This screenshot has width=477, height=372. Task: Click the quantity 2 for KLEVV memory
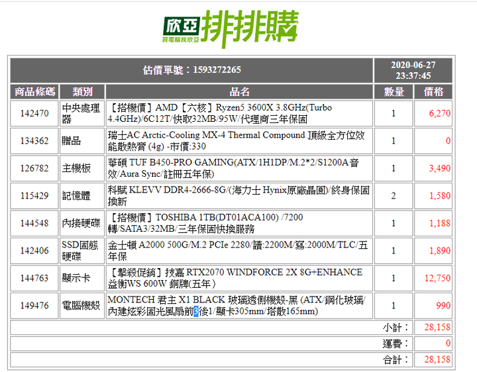394,195
